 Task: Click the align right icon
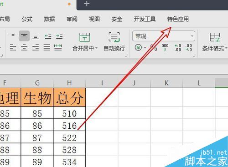click(36, 47)
